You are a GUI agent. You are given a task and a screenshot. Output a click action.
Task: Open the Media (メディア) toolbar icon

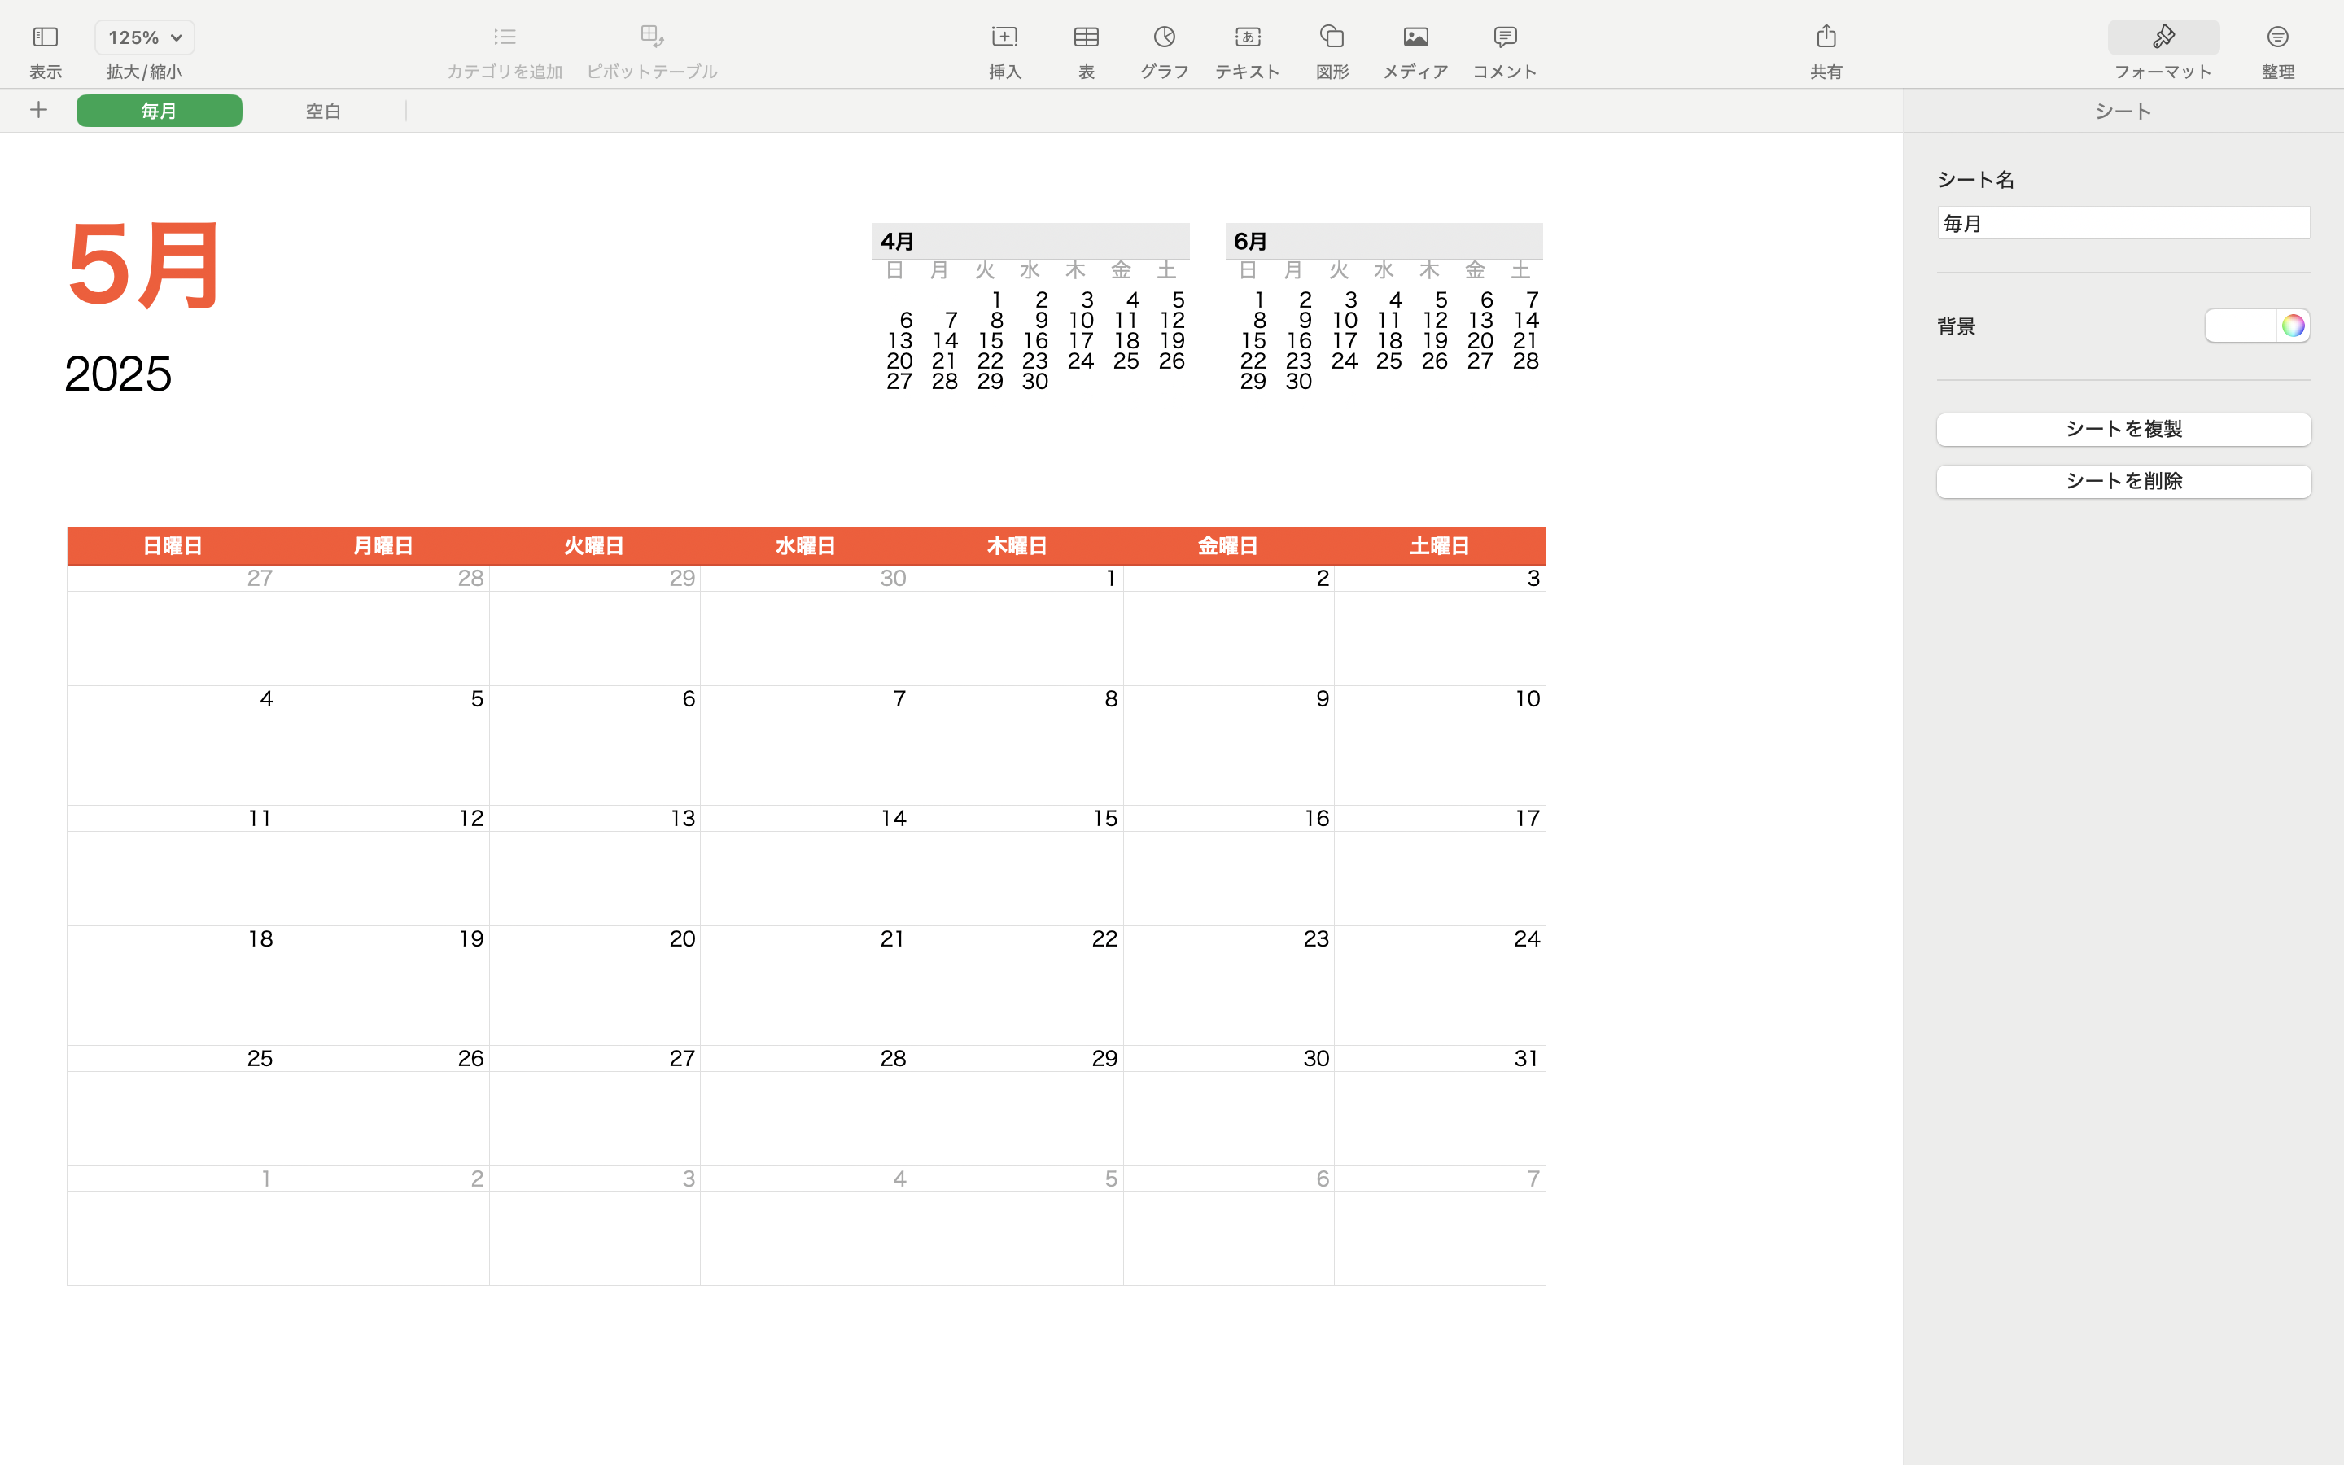(x=1415, y=37)
